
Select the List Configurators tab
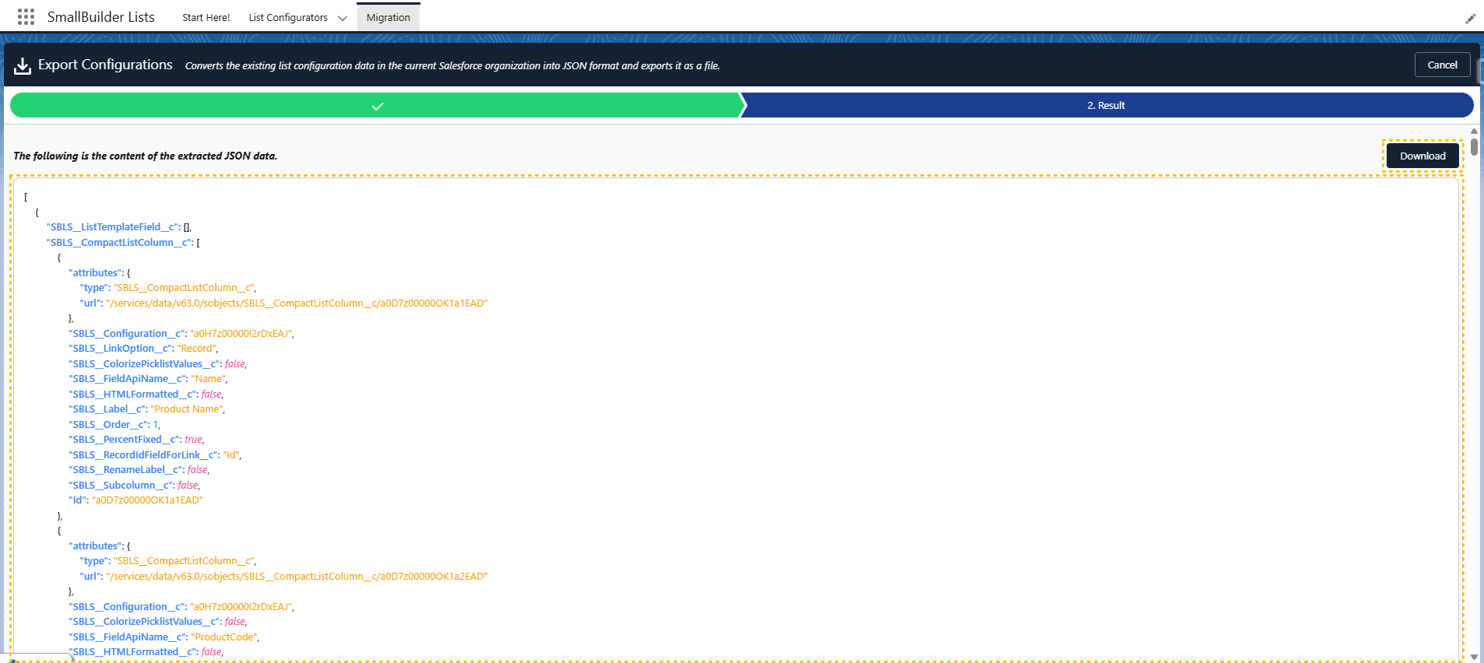pyautogui.click(x=288, y=18)
